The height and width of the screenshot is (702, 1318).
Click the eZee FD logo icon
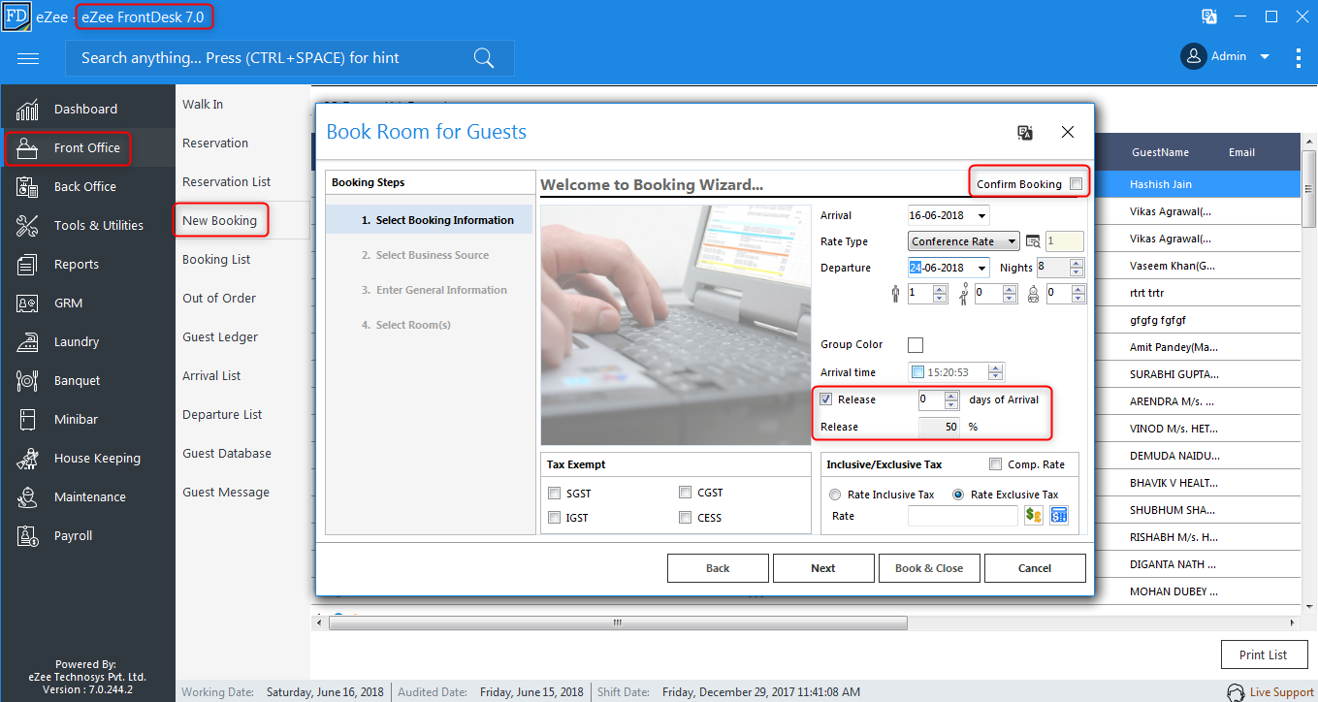point(16,16)
